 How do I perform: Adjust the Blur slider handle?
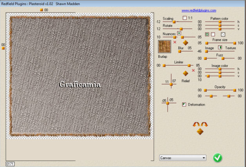[180, 51]
